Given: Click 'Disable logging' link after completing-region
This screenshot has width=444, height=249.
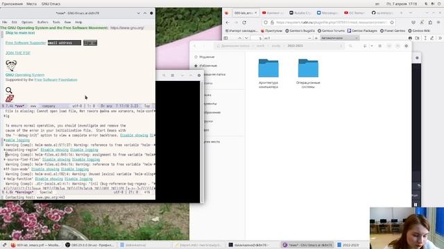Looking at the screenshot, I should click(84, 150).
